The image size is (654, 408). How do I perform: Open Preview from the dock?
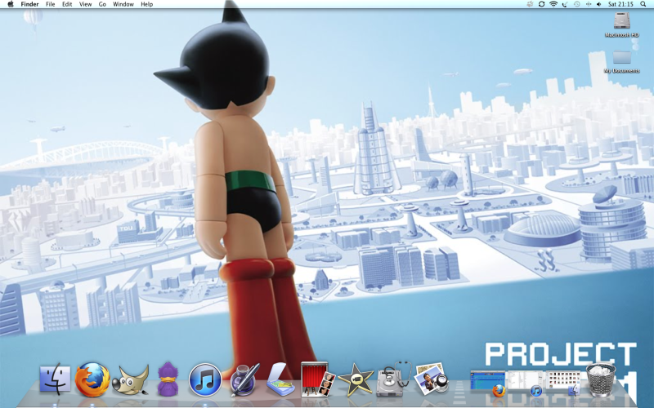[432, 379]
